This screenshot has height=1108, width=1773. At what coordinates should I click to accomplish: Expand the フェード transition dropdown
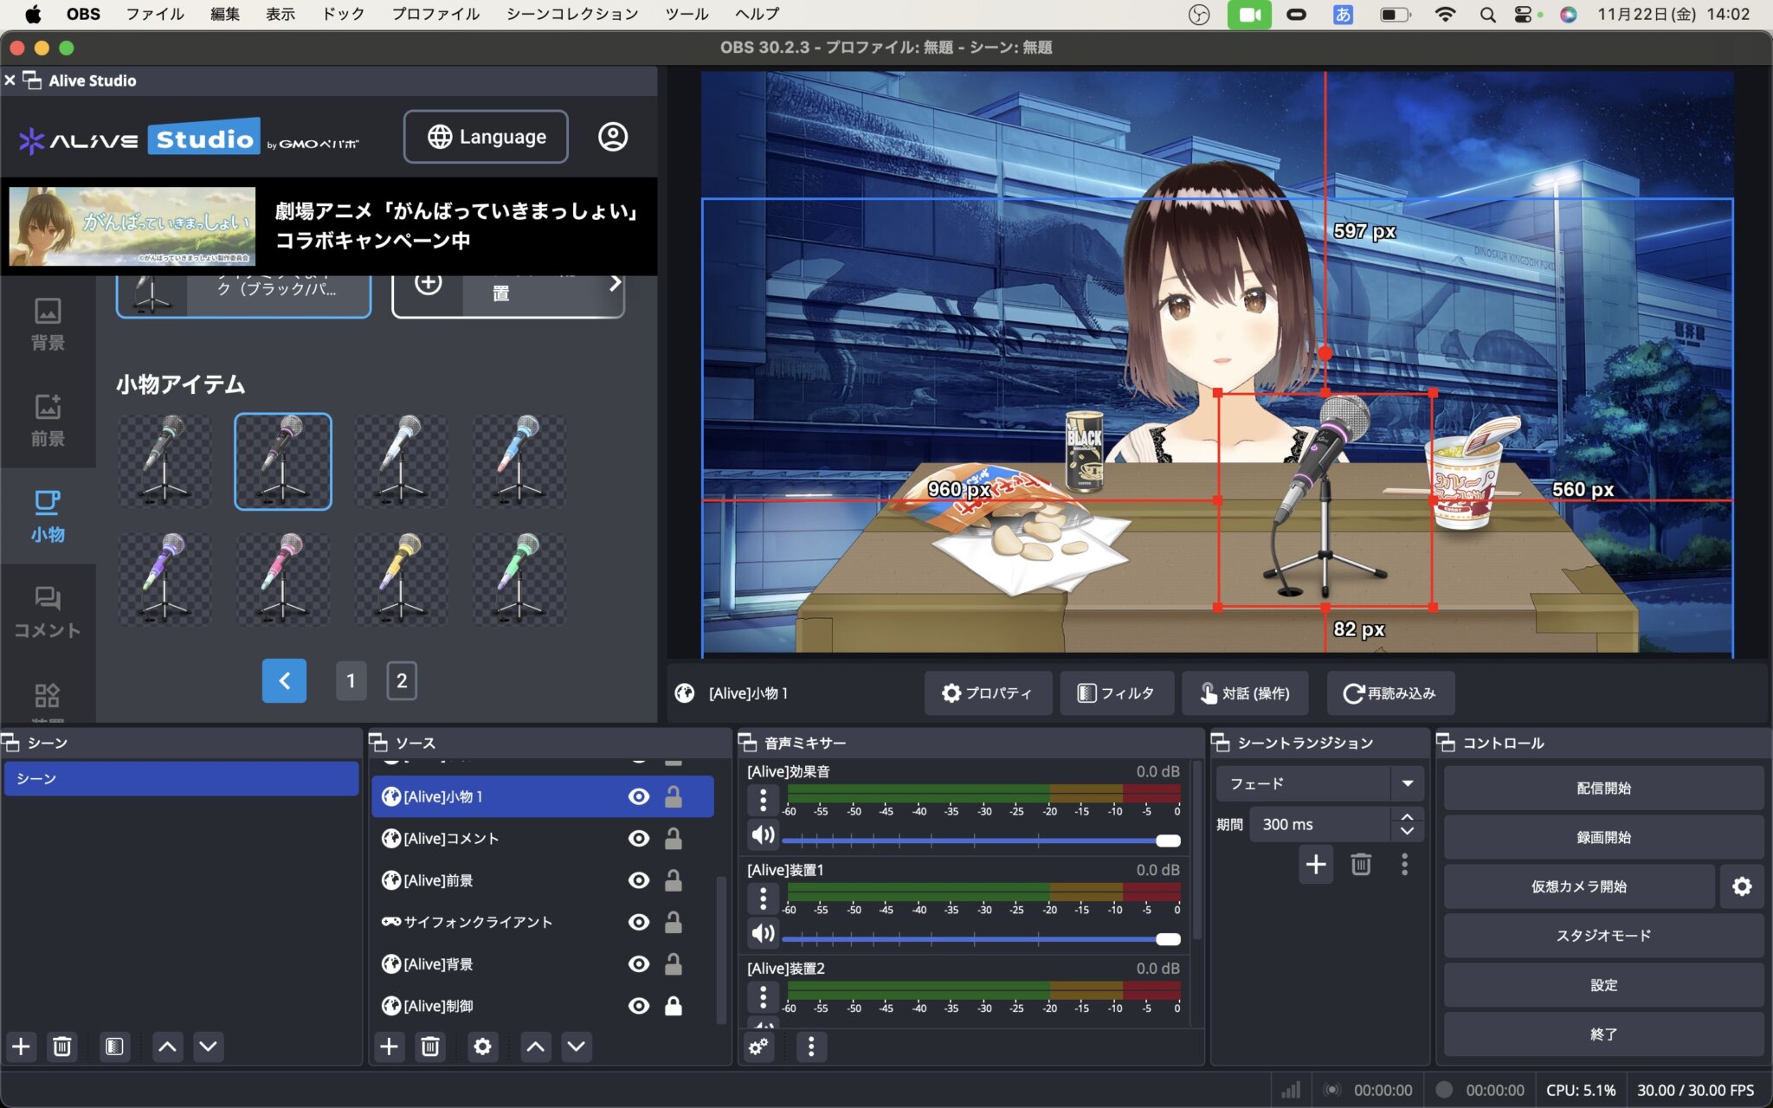click(x=1408, y=783)
